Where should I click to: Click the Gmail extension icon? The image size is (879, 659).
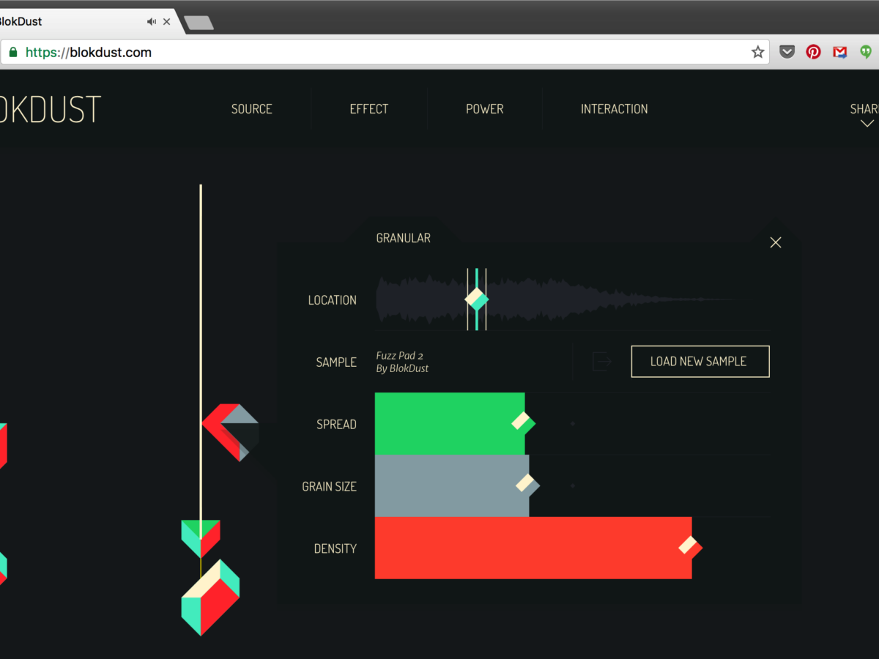tap(840, 52)
